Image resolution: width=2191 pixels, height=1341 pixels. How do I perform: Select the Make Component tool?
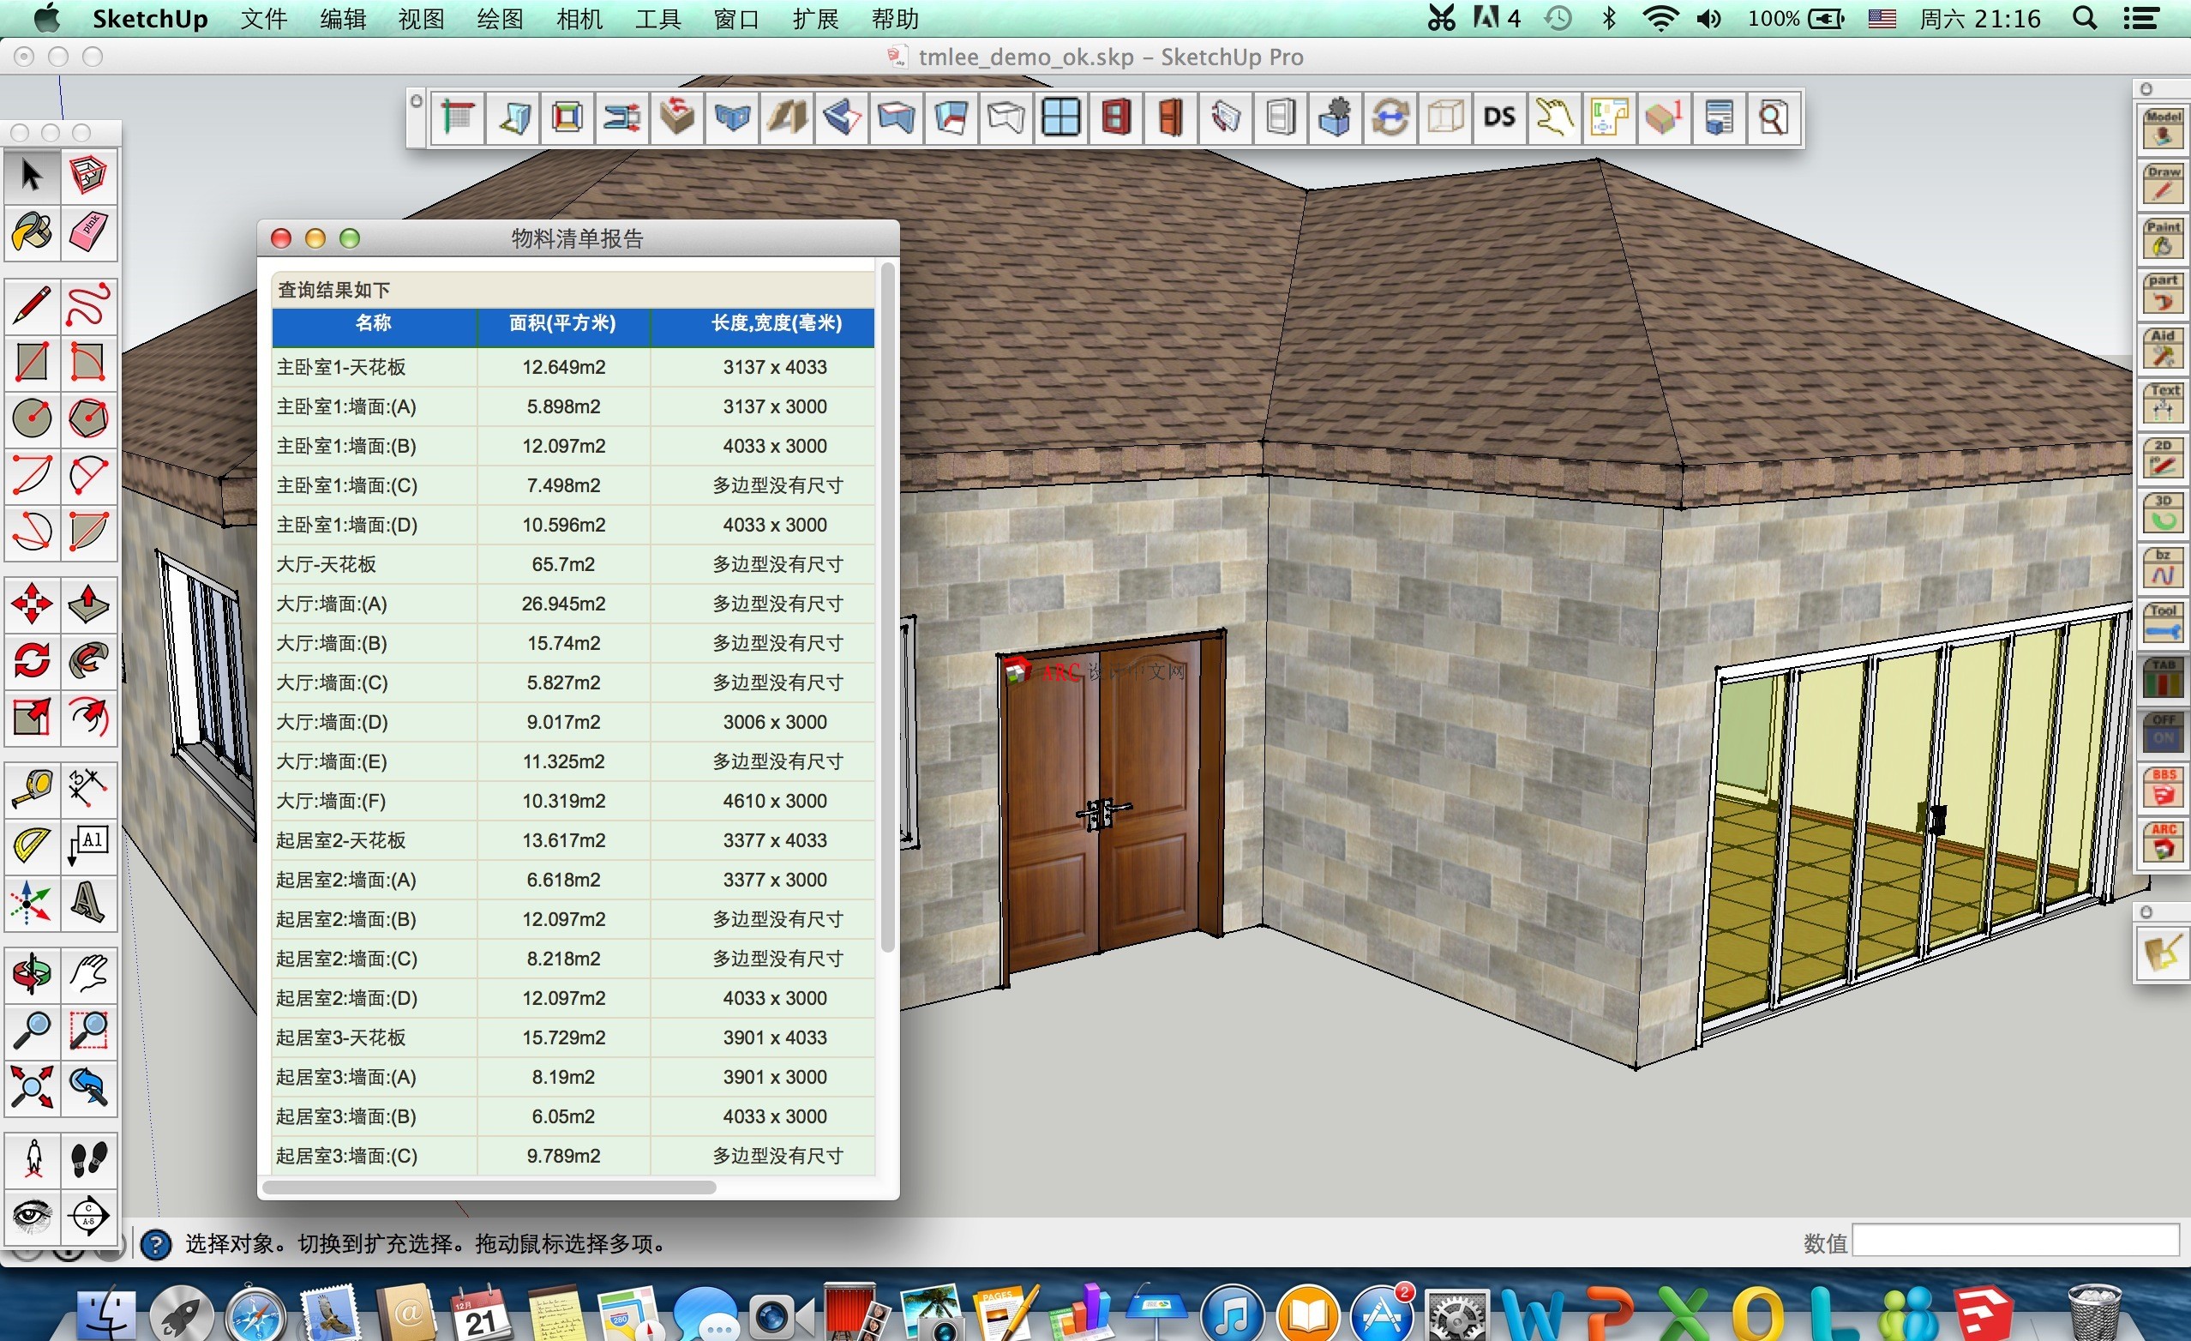click(88, 175)
